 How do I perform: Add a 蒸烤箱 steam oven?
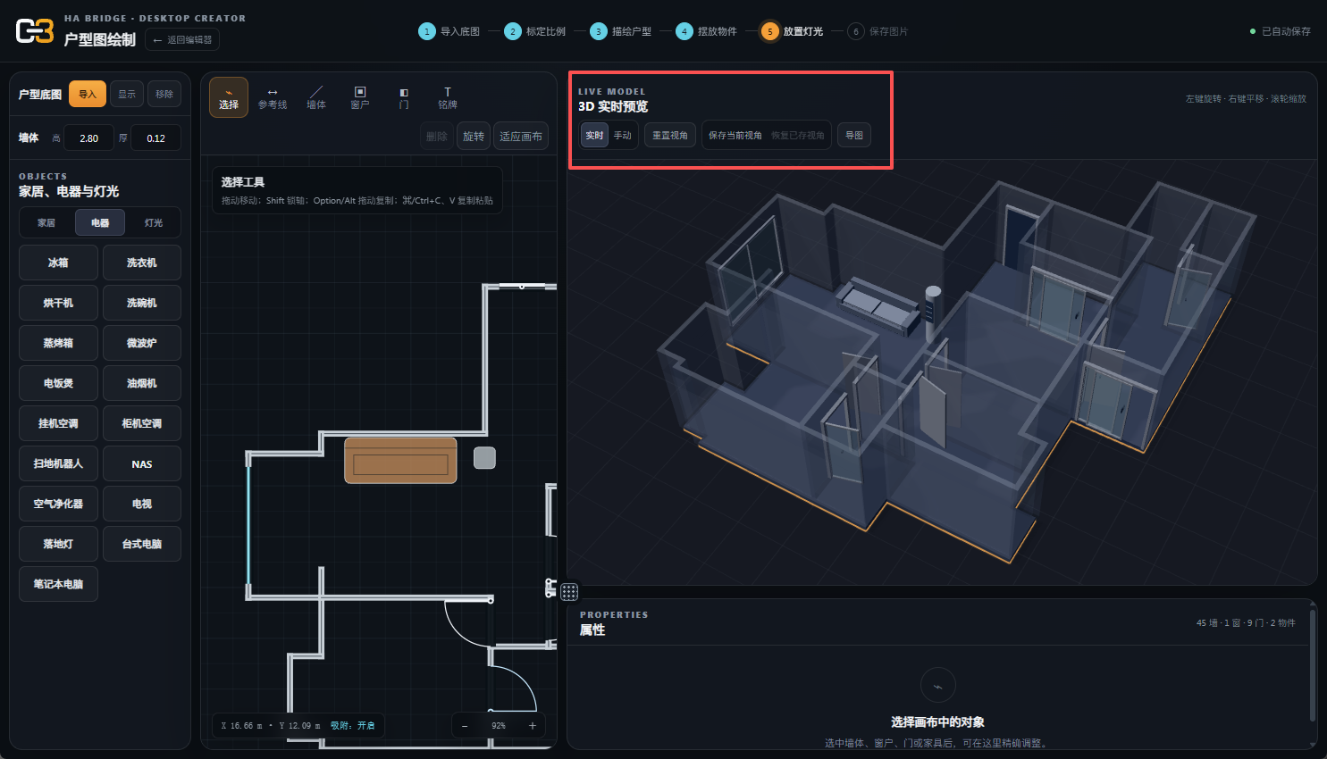click(x=58, y=343)
